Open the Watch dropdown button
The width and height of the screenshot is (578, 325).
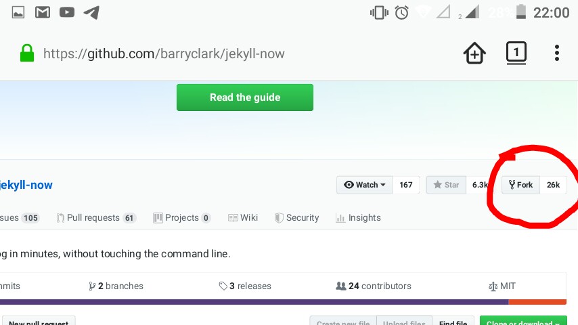[364, 185]
